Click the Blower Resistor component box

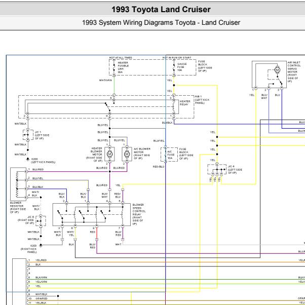pyautogui.click(x=18, y=184)
